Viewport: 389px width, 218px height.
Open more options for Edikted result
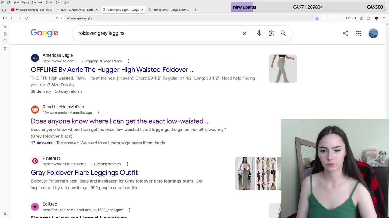click(129, 210)
